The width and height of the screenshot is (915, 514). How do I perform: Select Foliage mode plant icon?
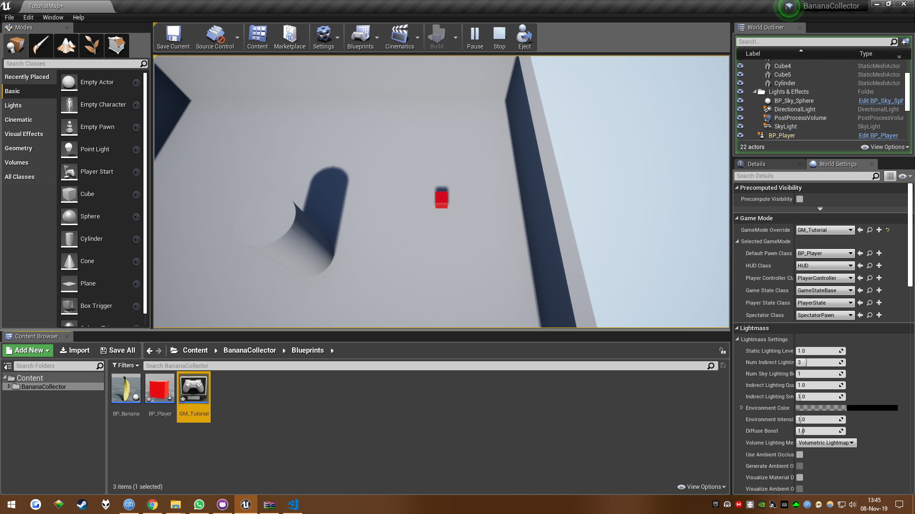tap(91, 46)
